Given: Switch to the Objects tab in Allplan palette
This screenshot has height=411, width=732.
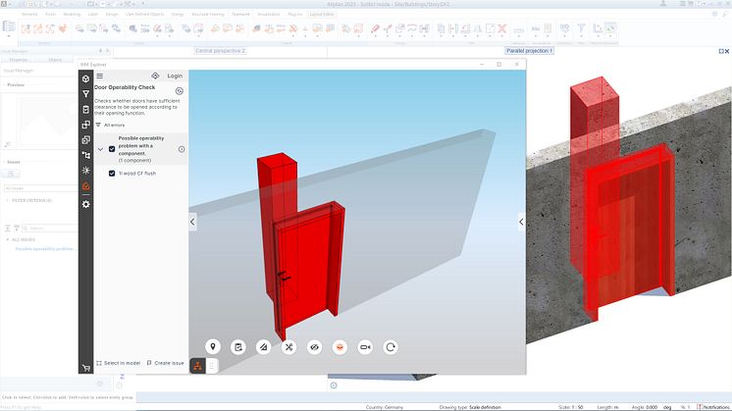Looking at the screenshot, I should tap(55, 60).
